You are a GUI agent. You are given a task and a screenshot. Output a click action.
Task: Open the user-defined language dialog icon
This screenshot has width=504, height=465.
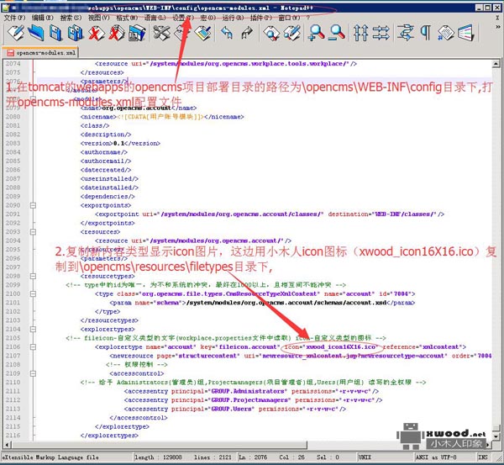pos(466,33)
